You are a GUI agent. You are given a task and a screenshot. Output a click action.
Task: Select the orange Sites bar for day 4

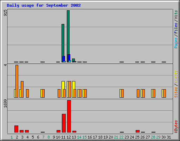pyautogui.click(x=27, y=93)
